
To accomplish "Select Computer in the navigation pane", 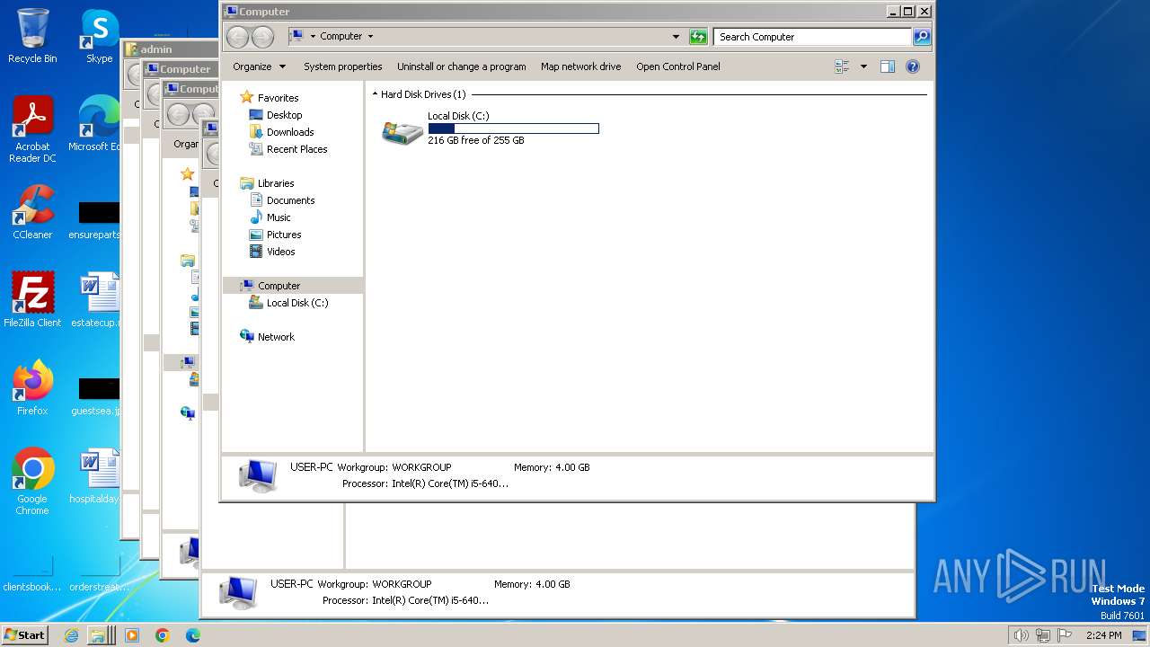I will click(293, 286).
